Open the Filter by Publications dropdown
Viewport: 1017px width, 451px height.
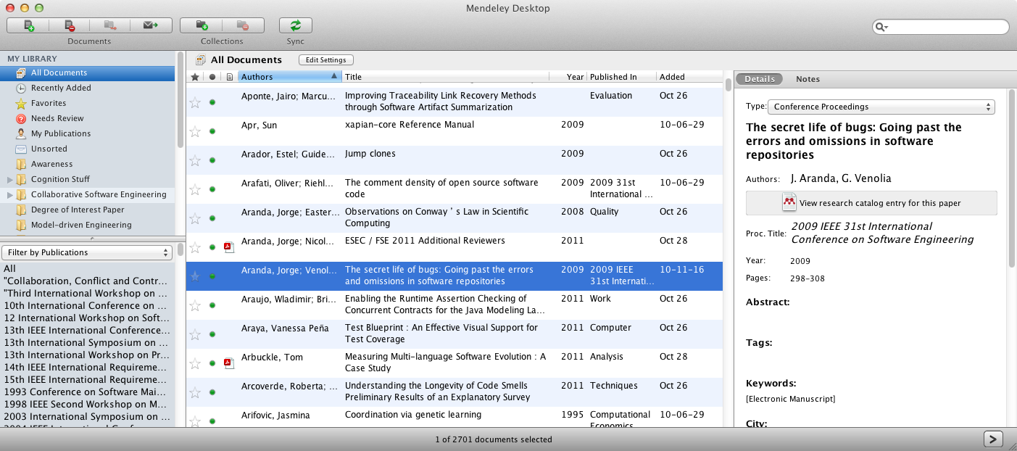[x=86, y=252]
